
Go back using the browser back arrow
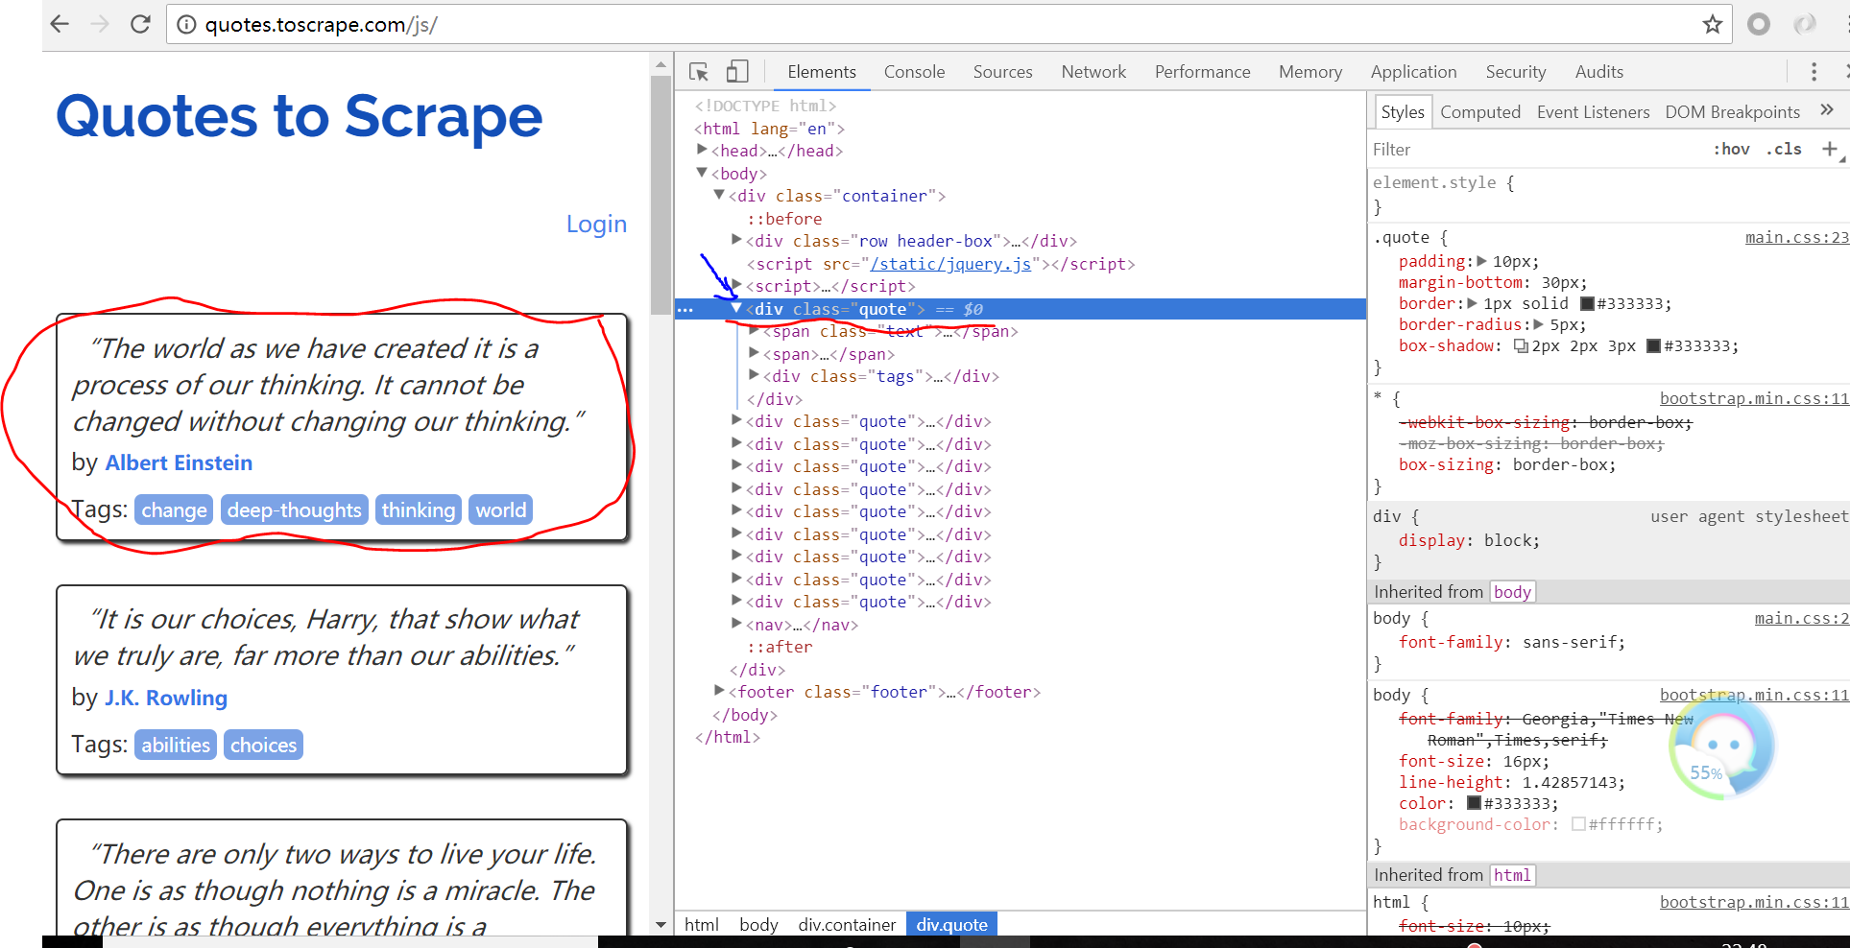pos(60,24)
